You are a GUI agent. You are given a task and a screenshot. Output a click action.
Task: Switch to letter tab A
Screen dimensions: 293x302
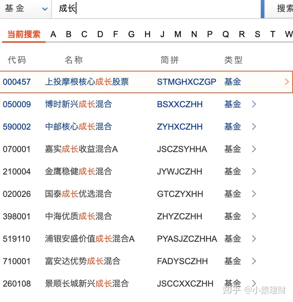[53, 35]
